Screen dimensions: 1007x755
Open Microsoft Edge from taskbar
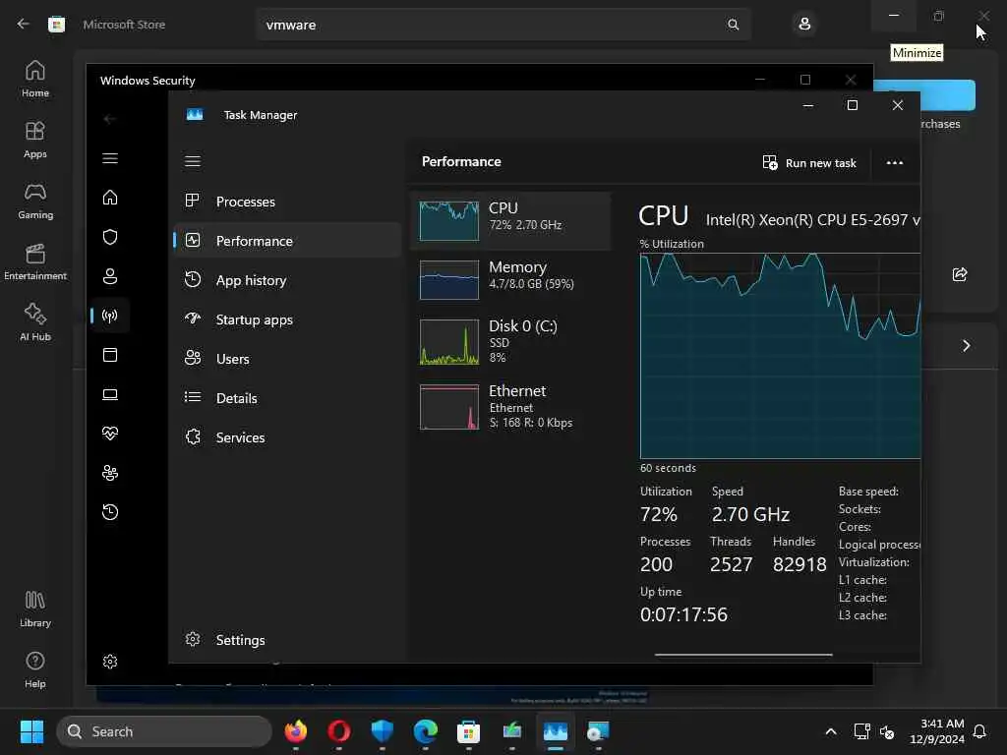pos(425,731)
